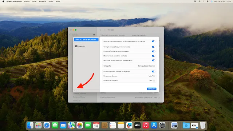233x131 pixels.
Task: Open Fonte do microfone dropdown behind dialog
Action: coord(147,98)
